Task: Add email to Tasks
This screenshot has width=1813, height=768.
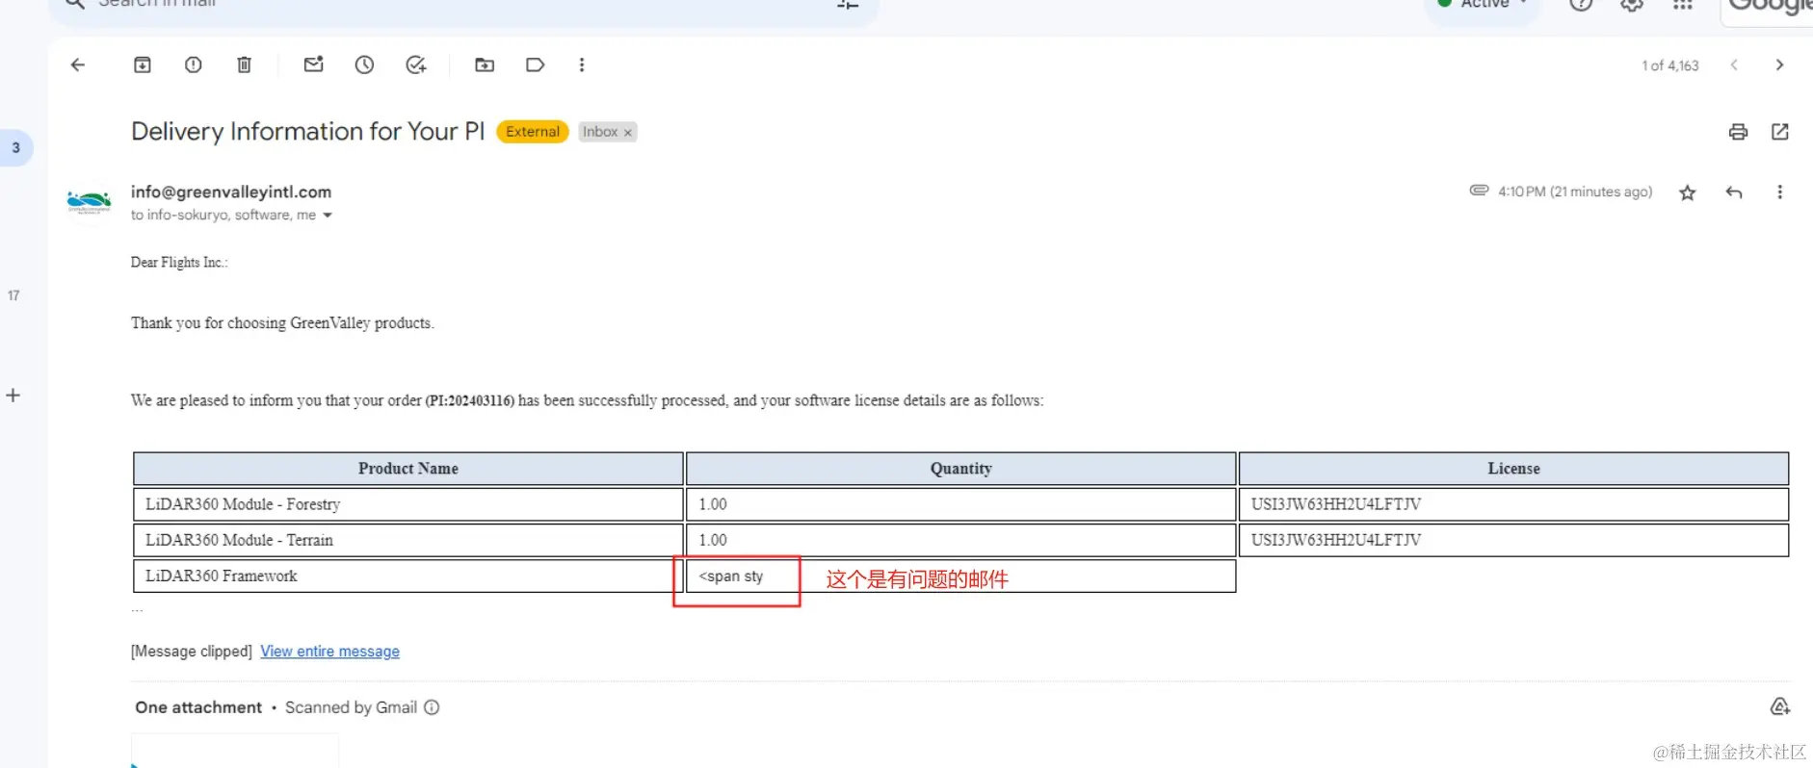Action: [x=416, y=64]
